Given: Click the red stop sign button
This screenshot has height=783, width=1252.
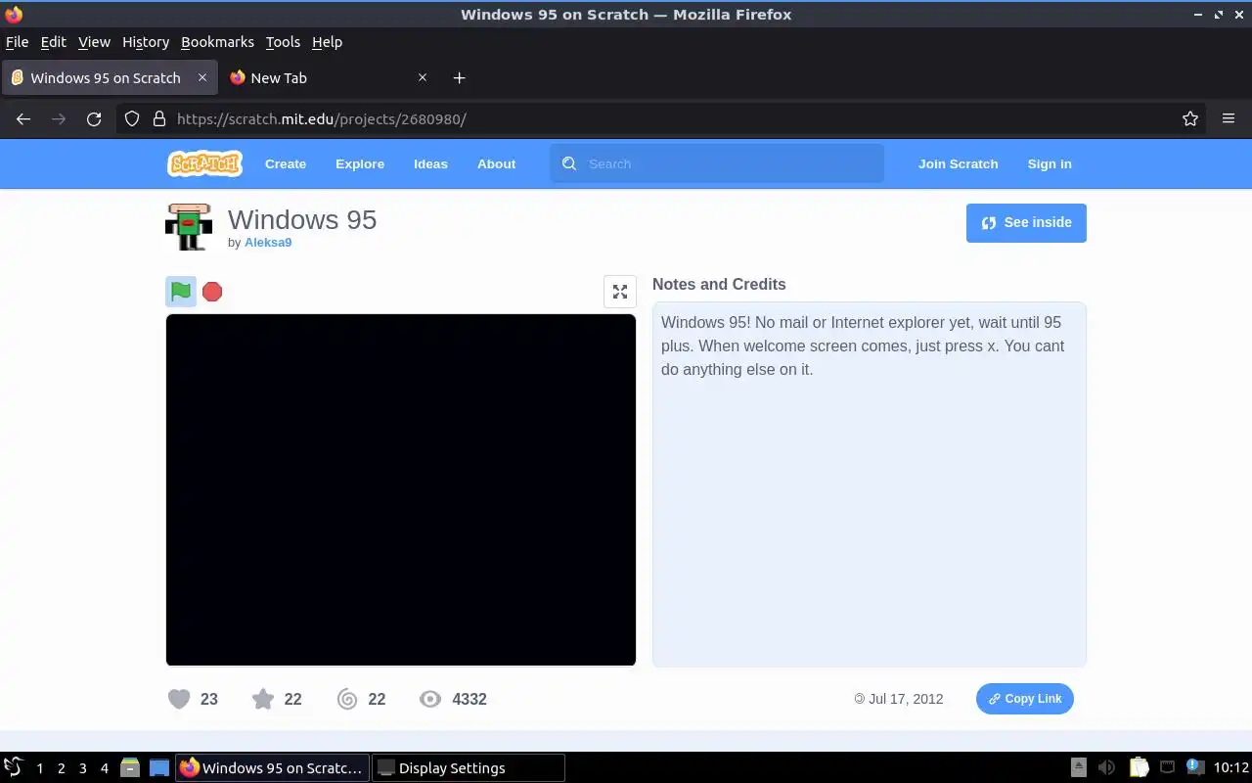Looking at the screenshot, I should tap(212, 292).
